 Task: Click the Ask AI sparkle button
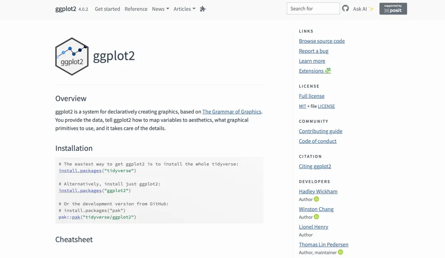(363, 9)
